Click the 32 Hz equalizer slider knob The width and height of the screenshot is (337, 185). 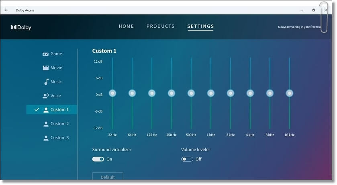(112, 93)
